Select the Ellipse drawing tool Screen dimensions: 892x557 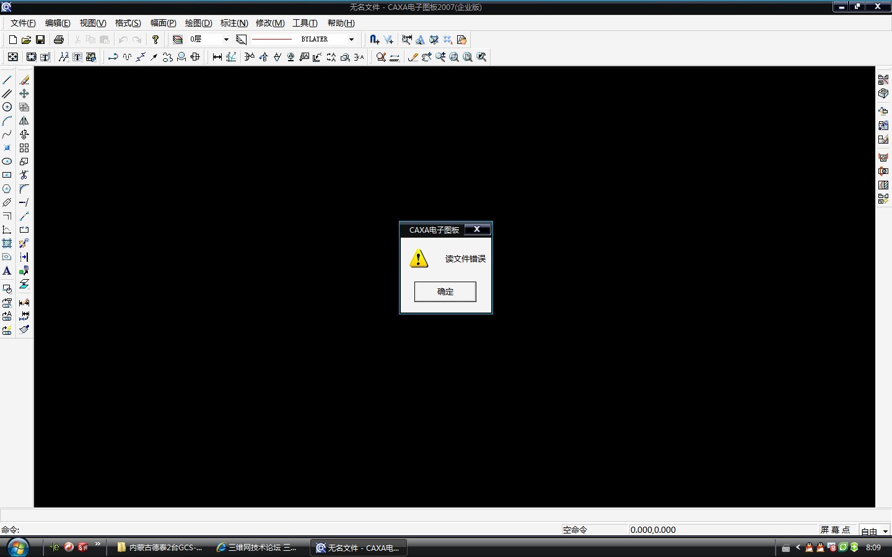click(x=7, y=162)
